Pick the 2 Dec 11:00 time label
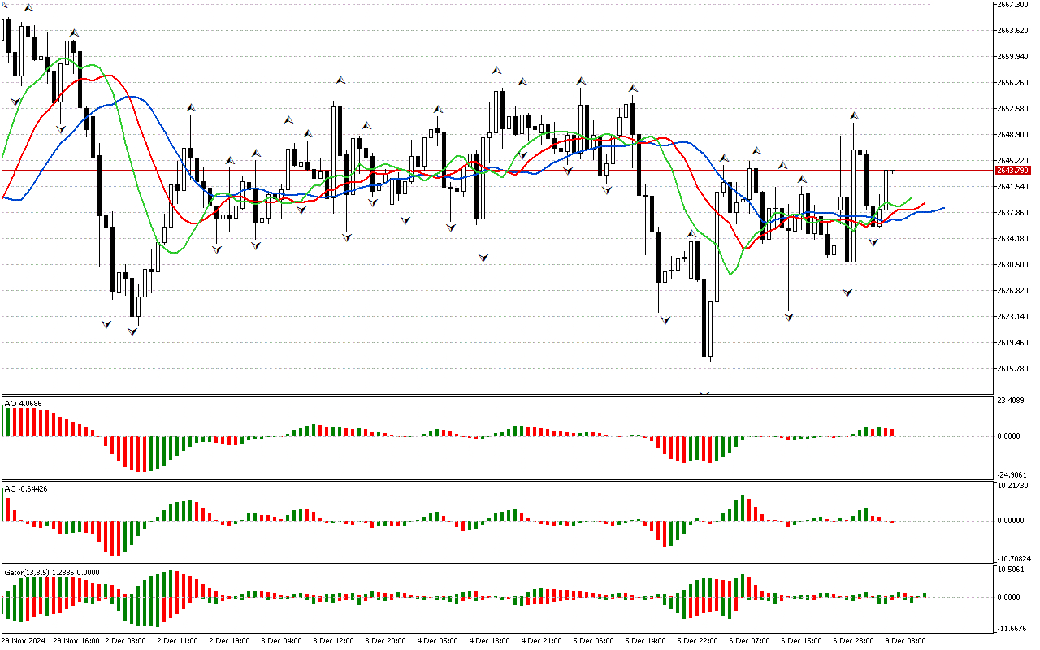The height and width of the screenshot is (650, 1040). click(179, 640)
